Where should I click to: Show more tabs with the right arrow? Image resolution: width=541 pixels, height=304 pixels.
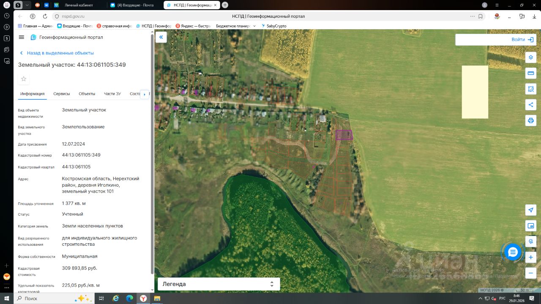(145, 94)
